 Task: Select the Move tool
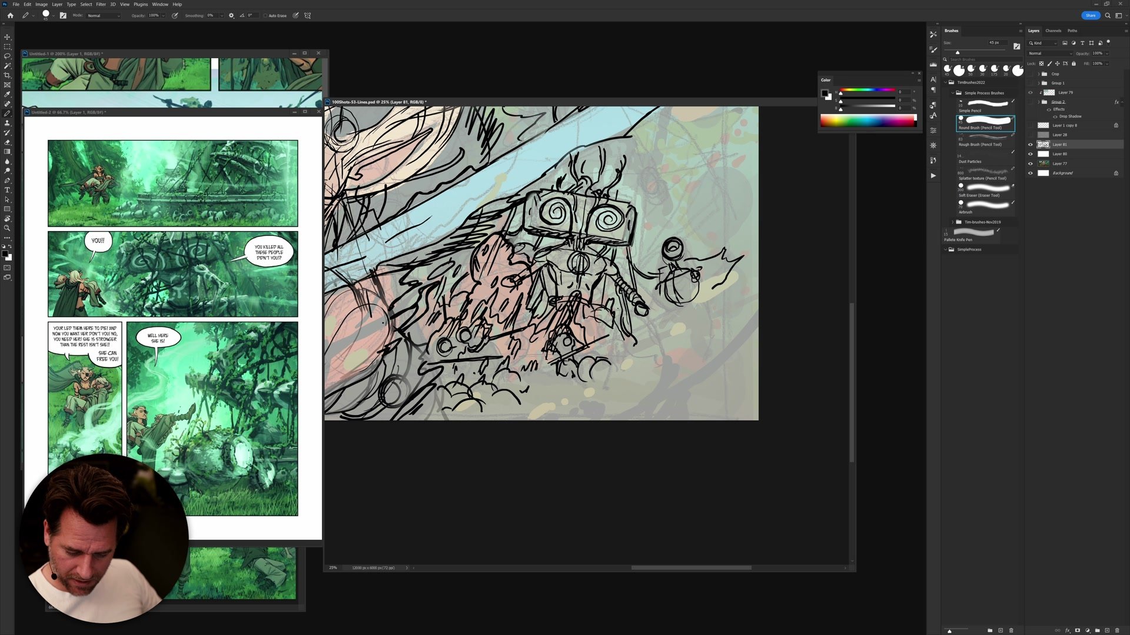[7, 37]
